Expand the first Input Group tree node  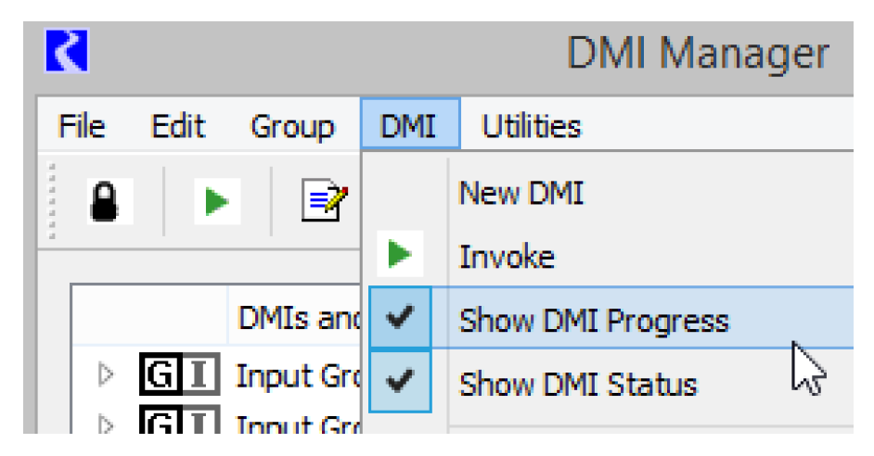104,376
